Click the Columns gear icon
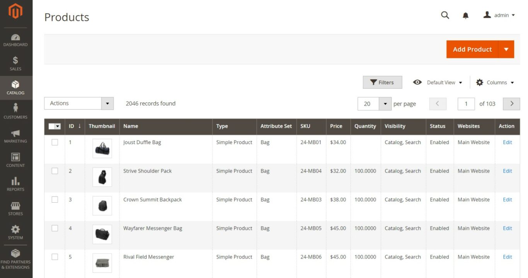Image resolution: width=528 pixels, height=278 pixels. click(480, 82)
